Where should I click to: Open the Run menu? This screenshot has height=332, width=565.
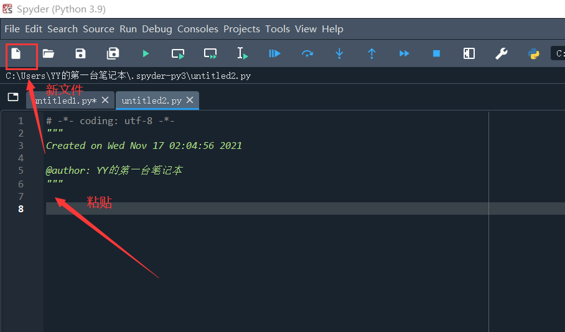tap(128, 29)
